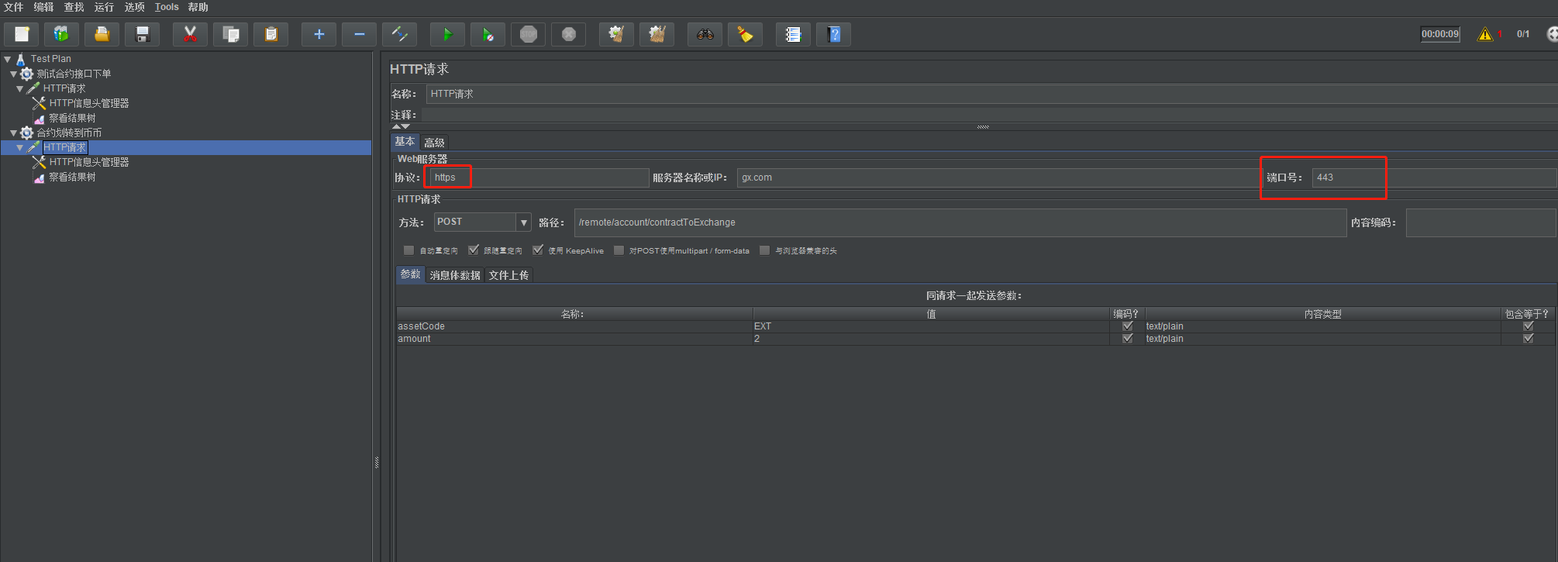Click the minus Collapse All icon
The height and width of the screenshot is (562, 1558).
(x=359, y=34)
